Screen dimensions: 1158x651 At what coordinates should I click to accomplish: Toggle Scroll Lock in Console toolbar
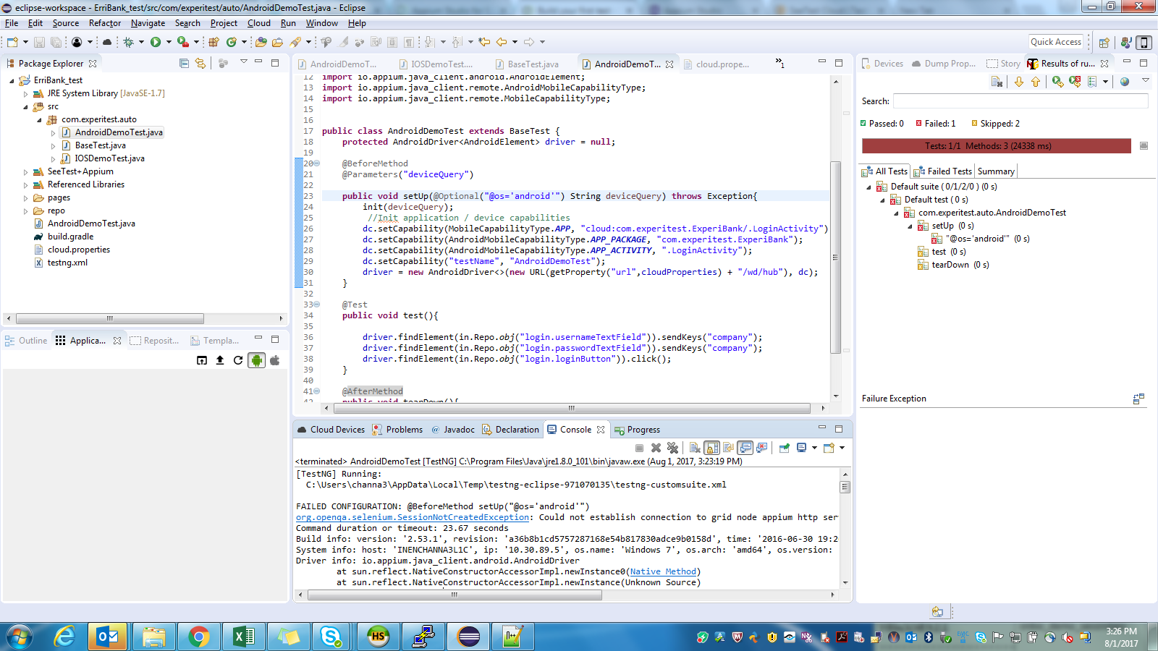712,448
